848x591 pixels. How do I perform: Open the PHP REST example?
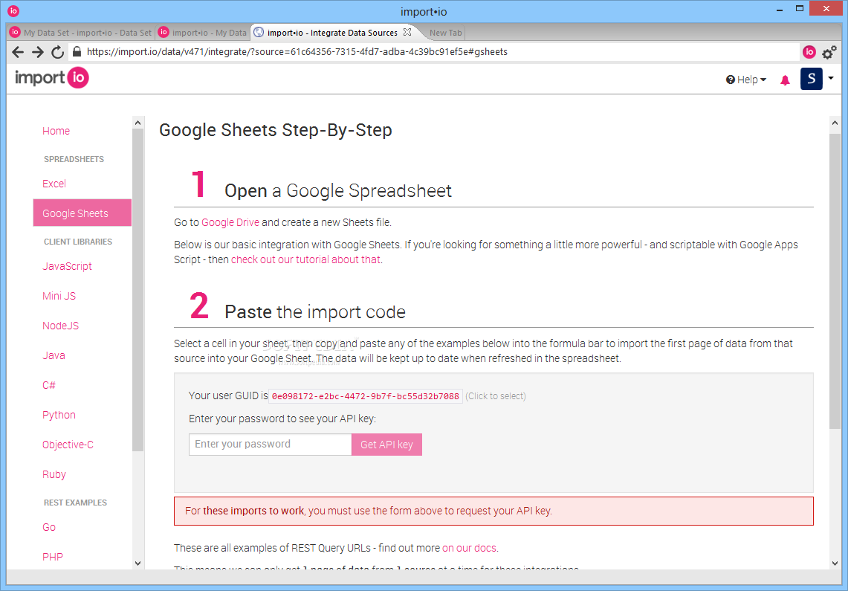pyautogui.click(x=53, y=557)
